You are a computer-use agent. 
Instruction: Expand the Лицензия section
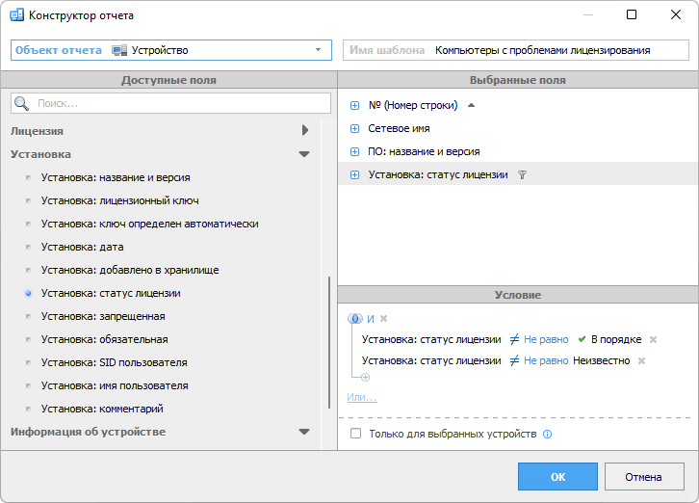pyautogui.click(x=304, y=130)
